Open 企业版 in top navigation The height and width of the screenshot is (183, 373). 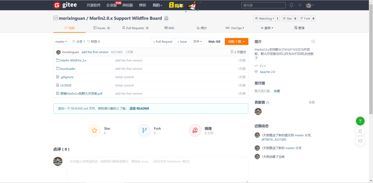tap(112, 5)
